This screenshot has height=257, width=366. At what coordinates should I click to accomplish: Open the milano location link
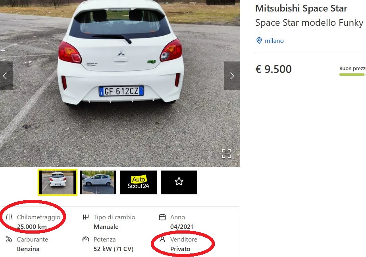[274, 40]
